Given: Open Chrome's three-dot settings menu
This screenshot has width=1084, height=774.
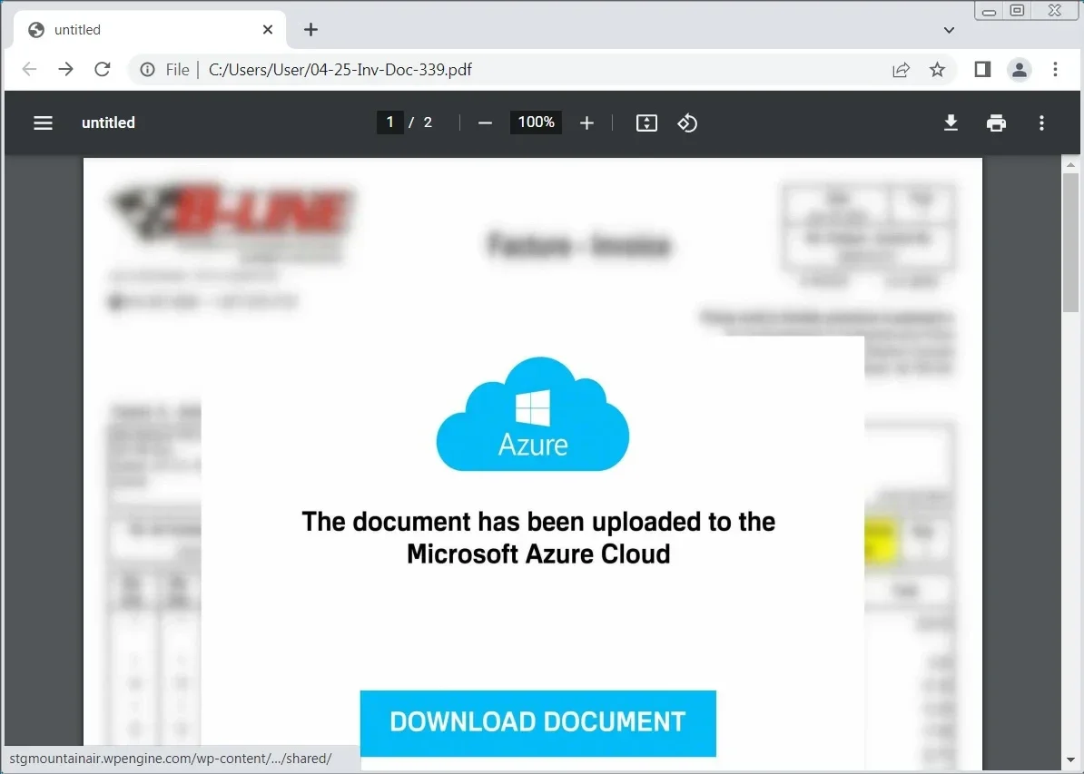Looking at the screenshot, I should [x=1056, y=69].
